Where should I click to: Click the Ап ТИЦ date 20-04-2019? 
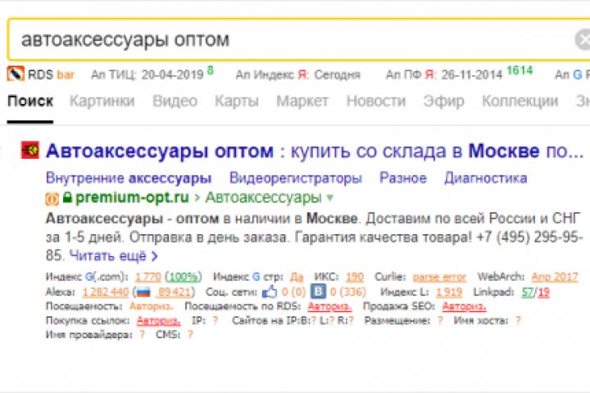[x=173, y=75]
